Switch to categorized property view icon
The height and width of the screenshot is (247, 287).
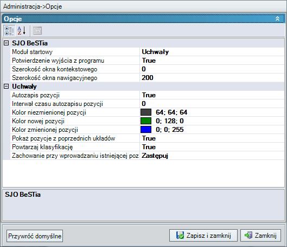tap(9, 31)
